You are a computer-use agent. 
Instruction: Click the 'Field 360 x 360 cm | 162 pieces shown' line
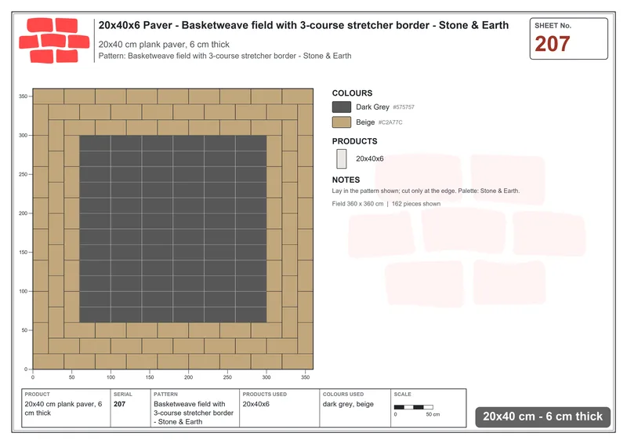(x=386, y=204)
